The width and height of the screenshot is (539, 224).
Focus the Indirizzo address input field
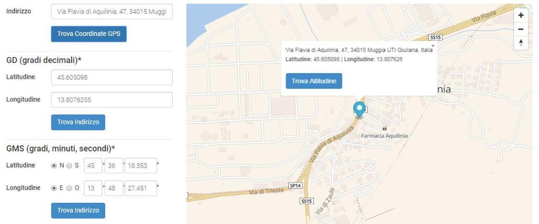pos(112,11)
